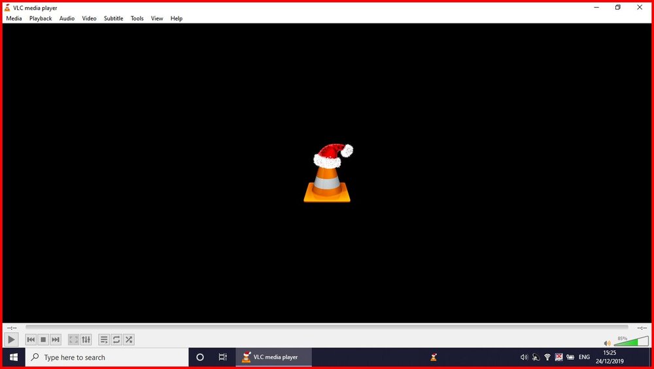Open the Help menu
The width and height of the screenshot is (654, 369).
[177, 18]
